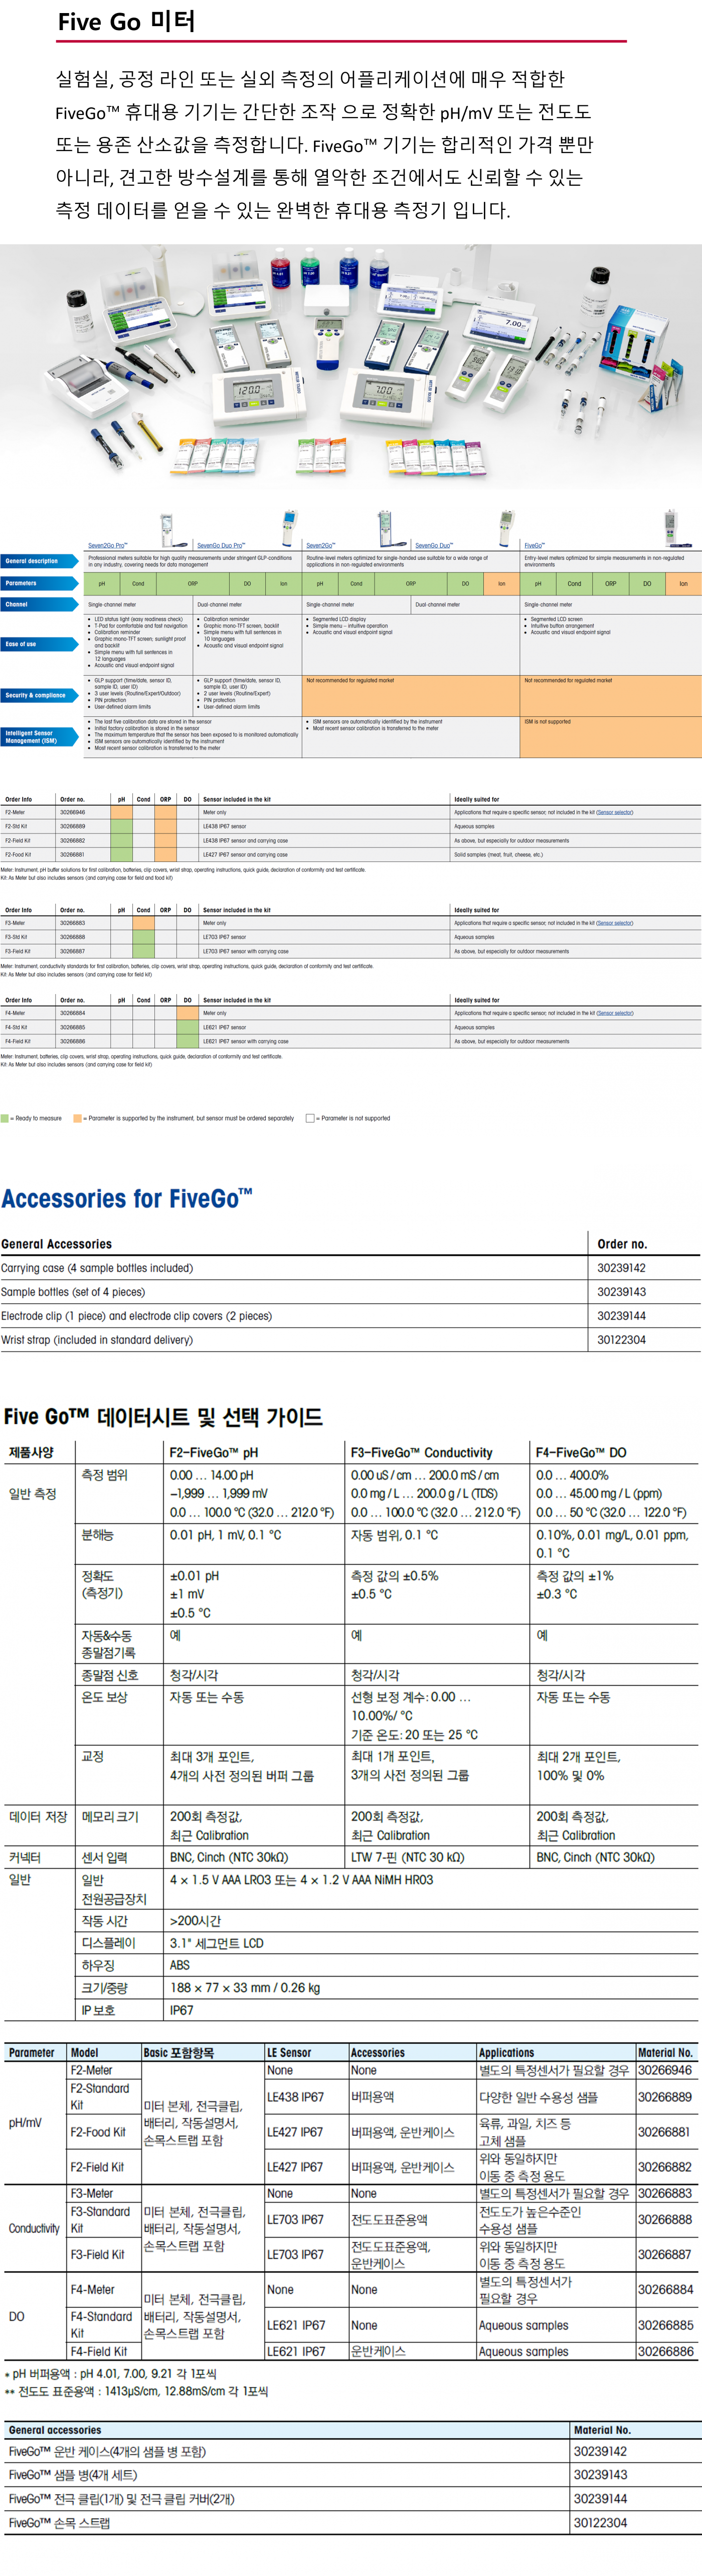Select 'Carrying case (4 sample bottles included)' row
This screenshot has height=2576, width=702.
coord(350,1268)
